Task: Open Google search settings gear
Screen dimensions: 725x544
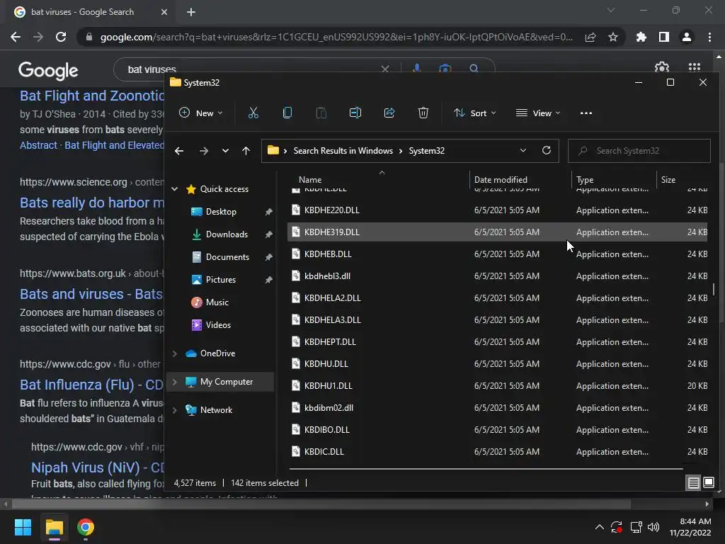Action: 662,67
